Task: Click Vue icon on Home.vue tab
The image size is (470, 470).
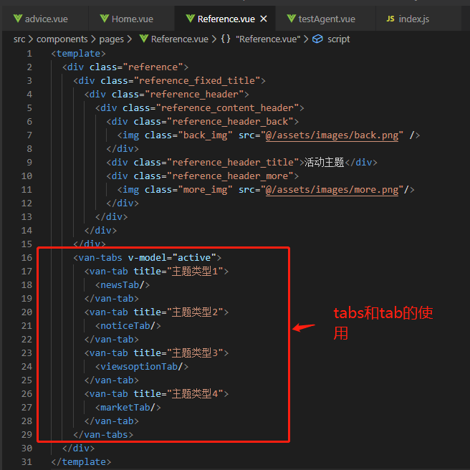Action: click(105, 19)
